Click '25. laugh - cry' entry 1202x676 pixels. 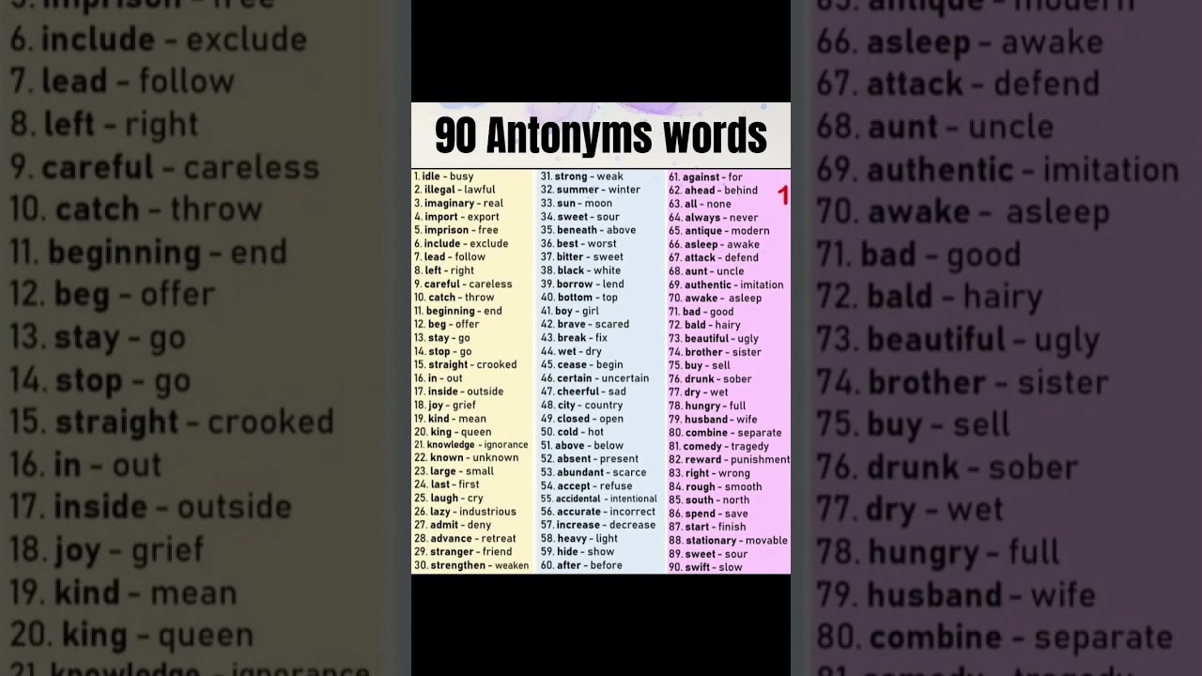pos(448,499)
